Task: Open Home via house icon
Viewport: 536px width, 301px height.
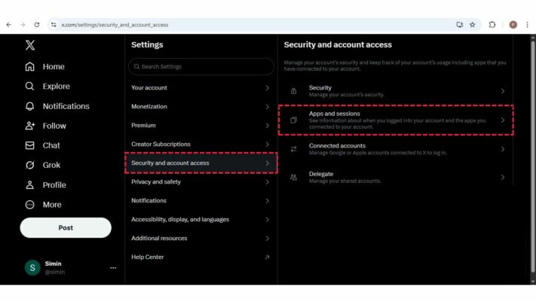Action: (x=29, y=66)
